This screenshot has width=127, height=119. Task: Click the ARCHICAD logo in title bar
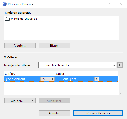[x=4, y=4]
